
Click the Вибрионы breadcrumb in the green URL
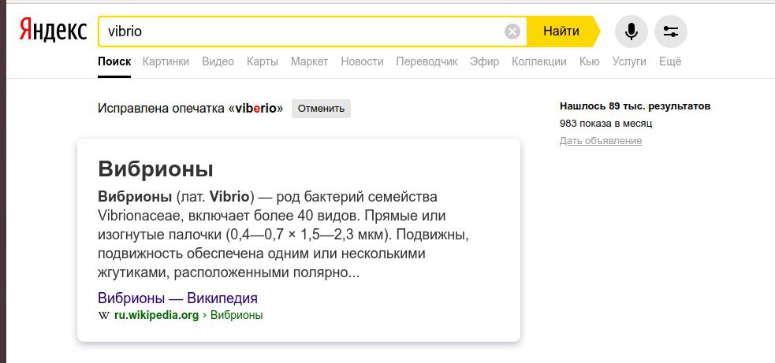237,315
